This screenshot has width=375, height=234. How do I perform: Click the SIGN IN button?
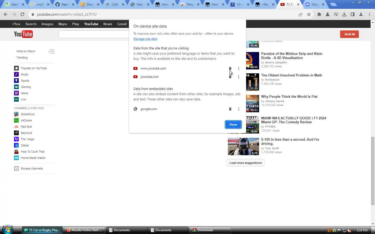click(x=349, y=34)
